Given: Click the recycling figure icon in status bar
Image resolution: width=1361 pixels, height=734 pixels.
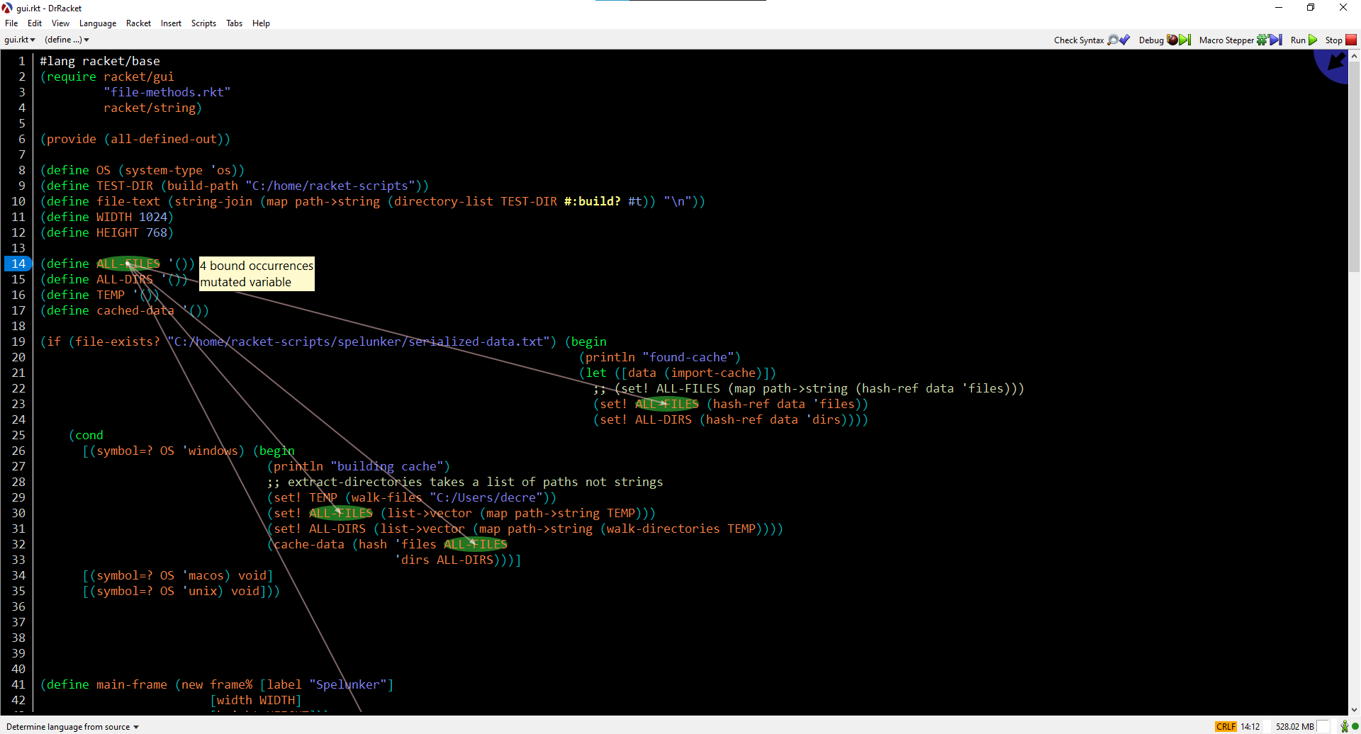Looking at the screenshot, I should click(x=1344, y=726).
